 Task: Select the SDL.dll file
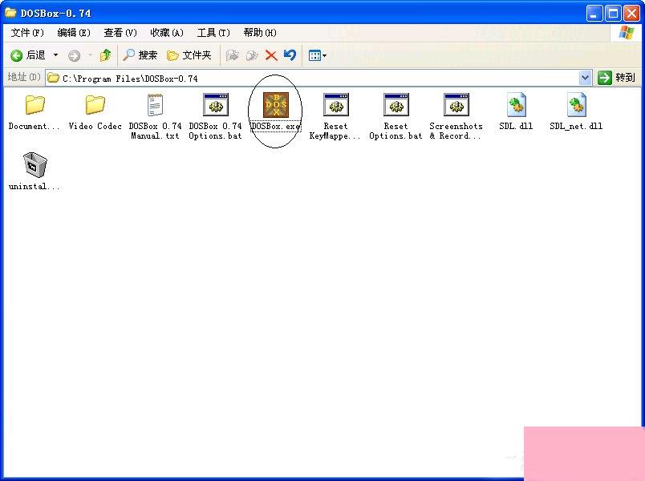click(517, 105)
